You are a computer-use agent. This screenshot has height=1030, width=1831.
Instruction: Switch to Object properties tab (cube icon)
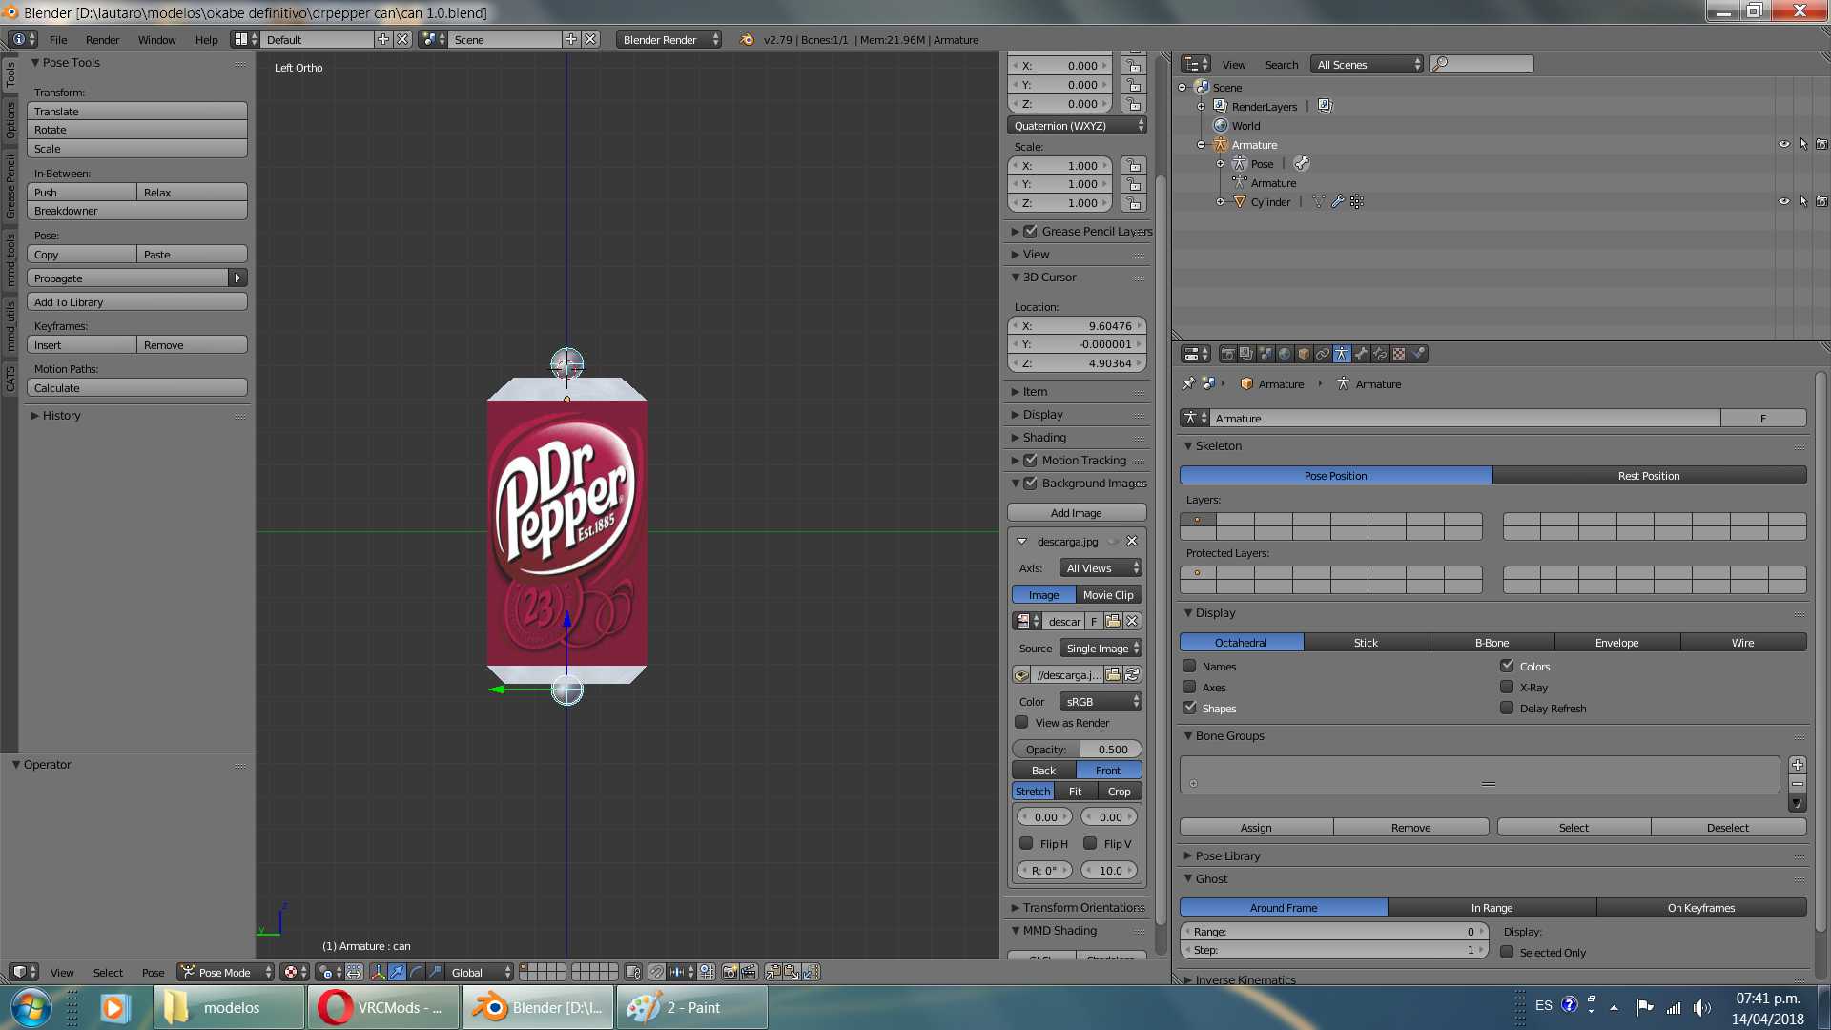1304,354
